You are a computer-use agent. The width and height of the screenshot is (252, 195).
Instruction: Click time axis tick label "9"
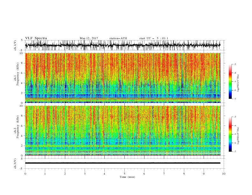tap(204, 174)
